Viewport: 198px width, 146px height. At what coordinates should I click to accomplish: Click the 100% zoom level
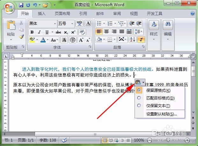click(139, 140)
